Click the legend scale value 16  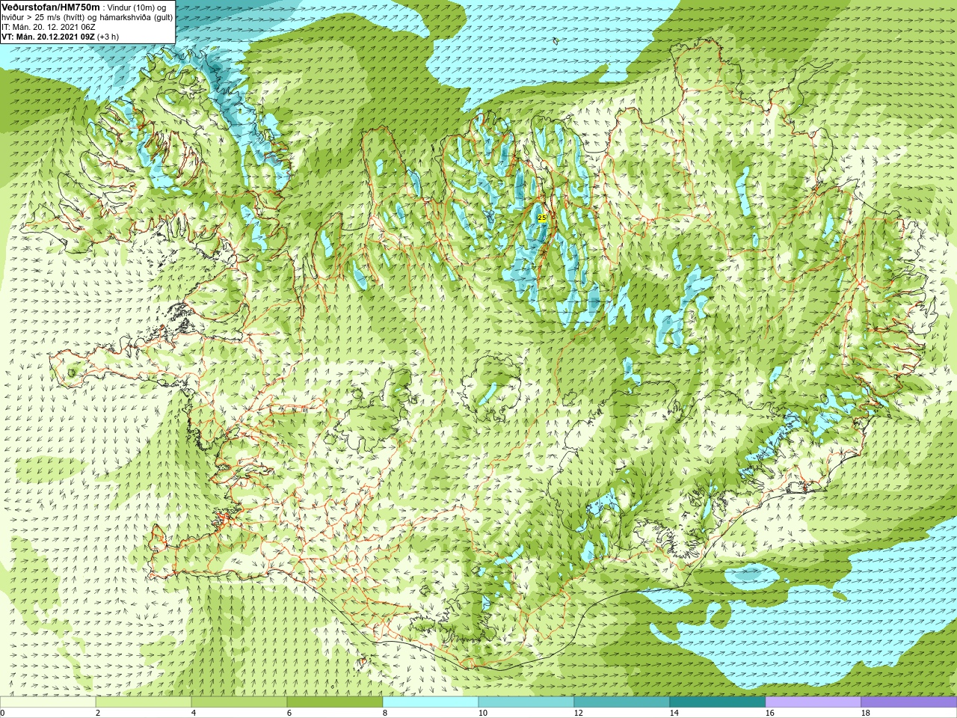click(x=770, y=713)
